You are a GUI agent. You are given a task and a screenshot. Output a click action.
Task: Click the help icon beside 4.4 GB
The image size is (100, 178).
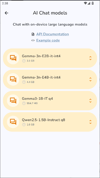point(24,82)
